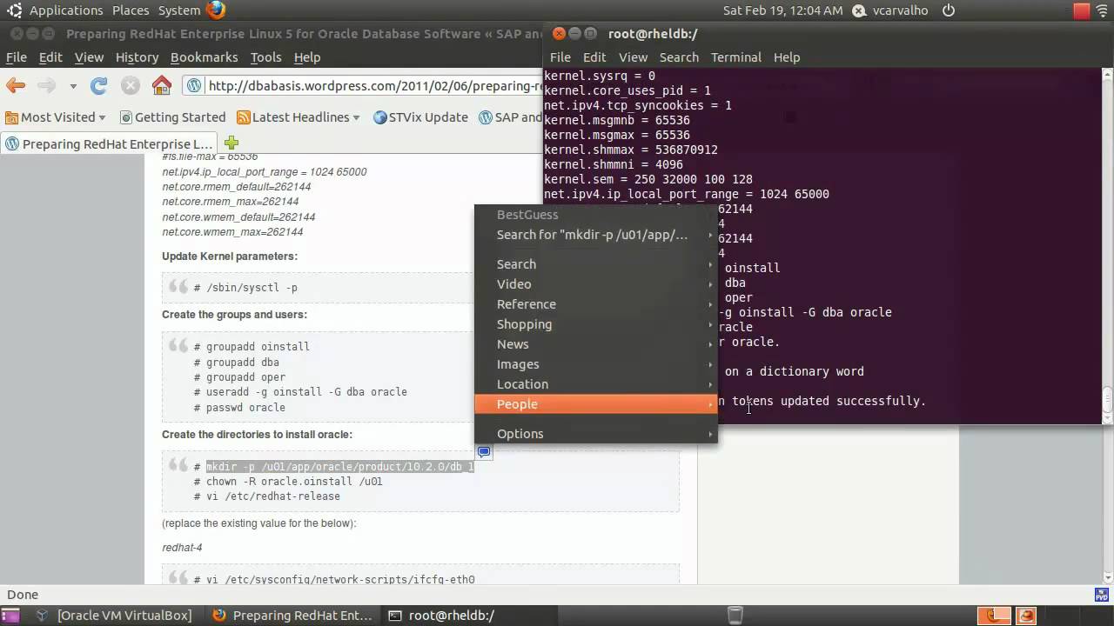The width and height of the screenshot is (1114, 626).
Task: Click the Oracle VM VirtualBox taskbar icon
Action: point(43,615)
